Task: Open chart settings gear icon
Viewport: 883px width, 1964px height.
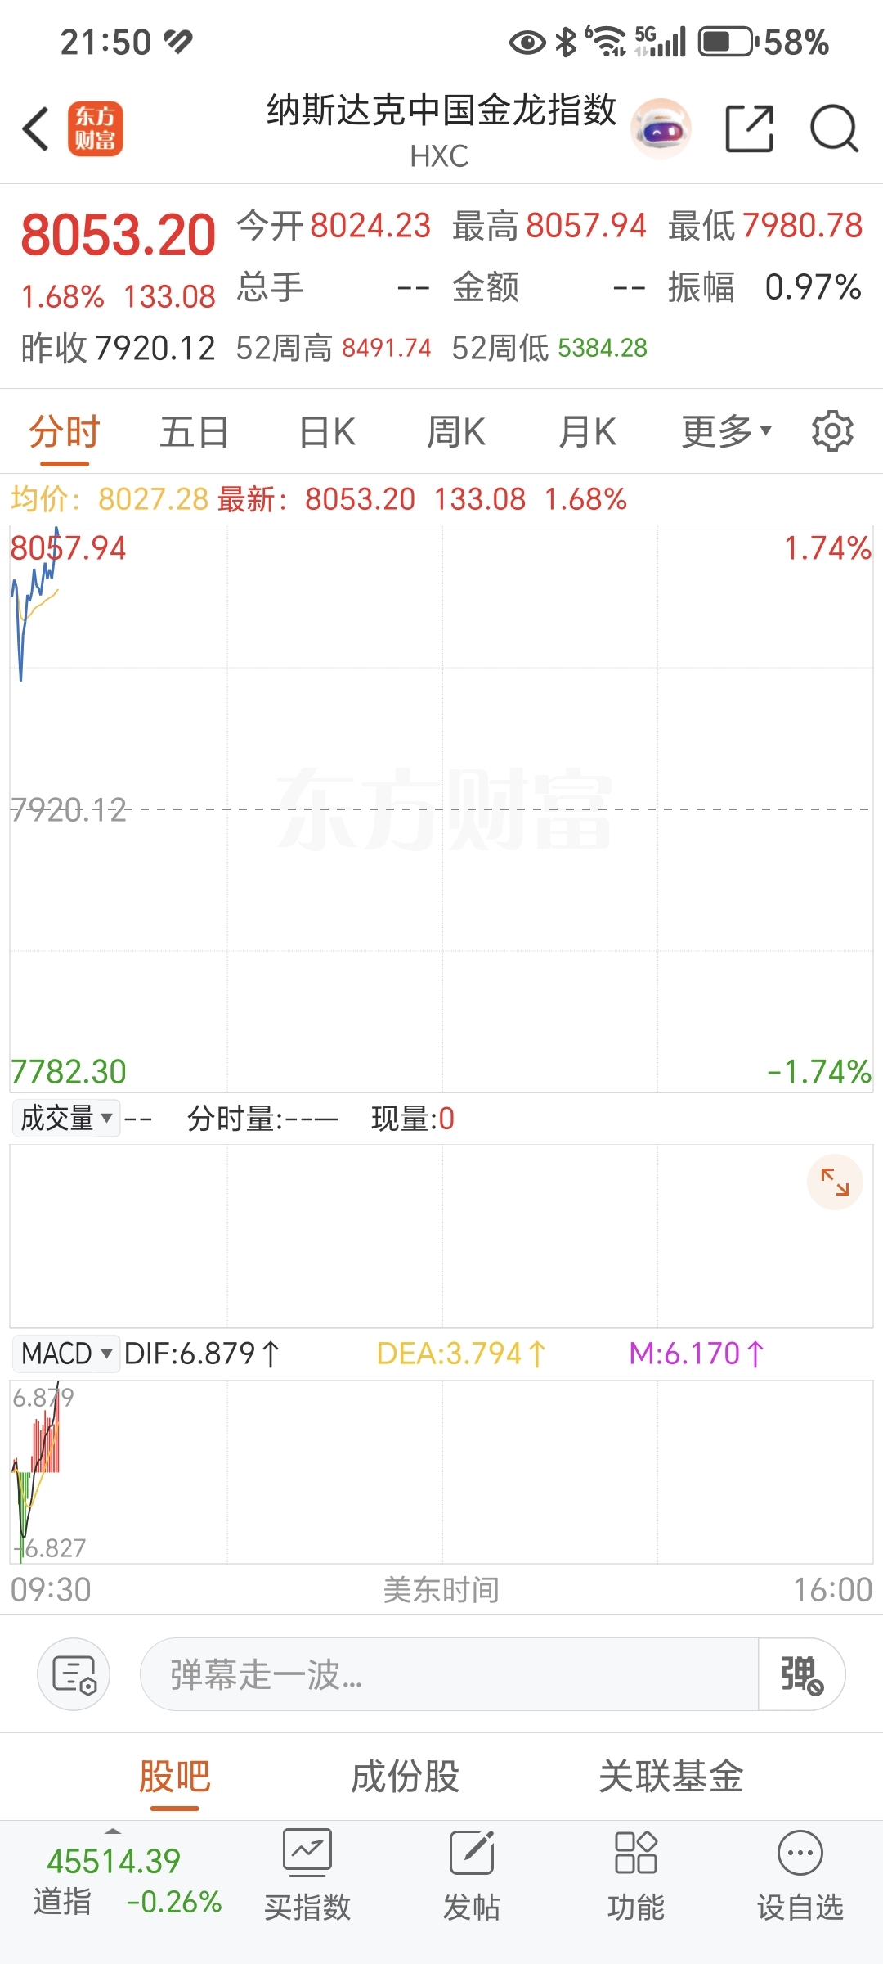Action: click(x=832, y=431)
